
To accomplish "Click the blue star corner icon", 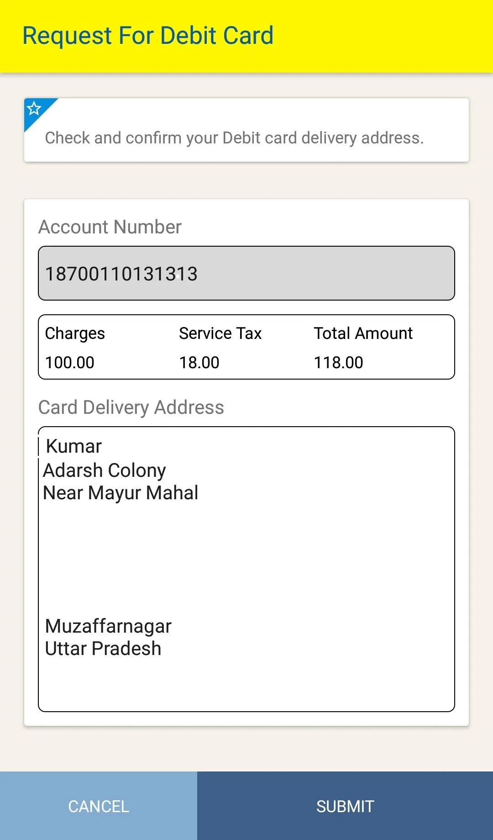I will 35,109.
